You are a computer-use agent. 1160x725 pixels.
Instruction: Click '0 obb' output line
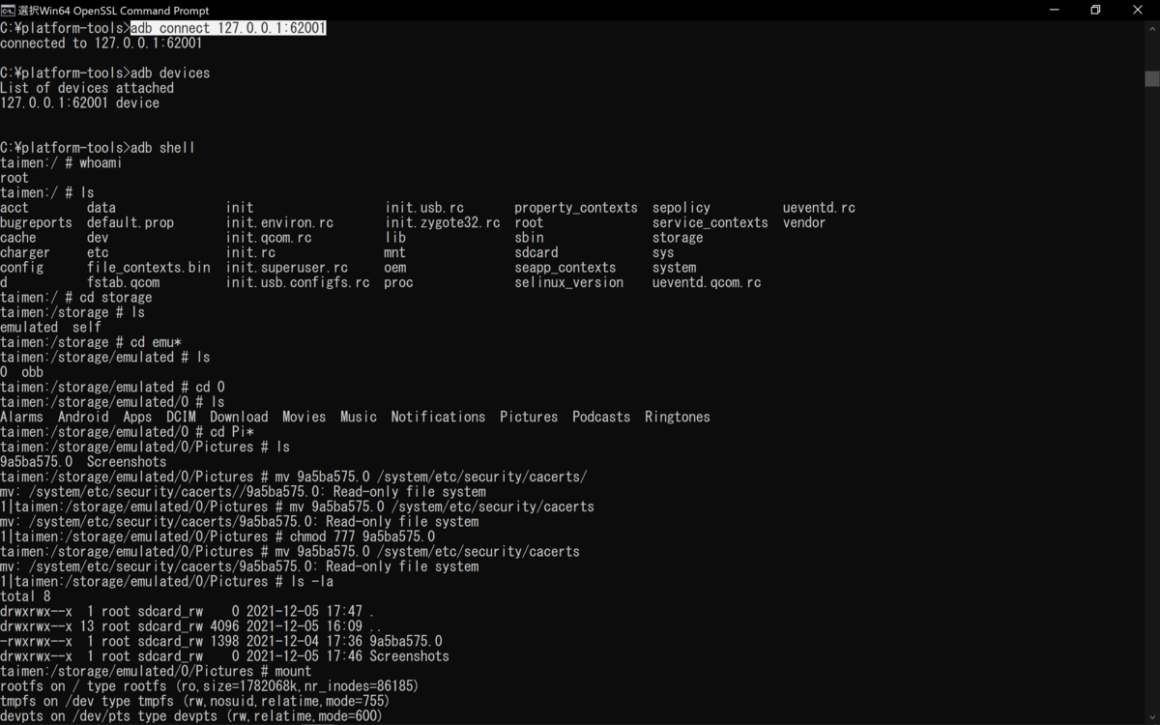tap(21, 372)
